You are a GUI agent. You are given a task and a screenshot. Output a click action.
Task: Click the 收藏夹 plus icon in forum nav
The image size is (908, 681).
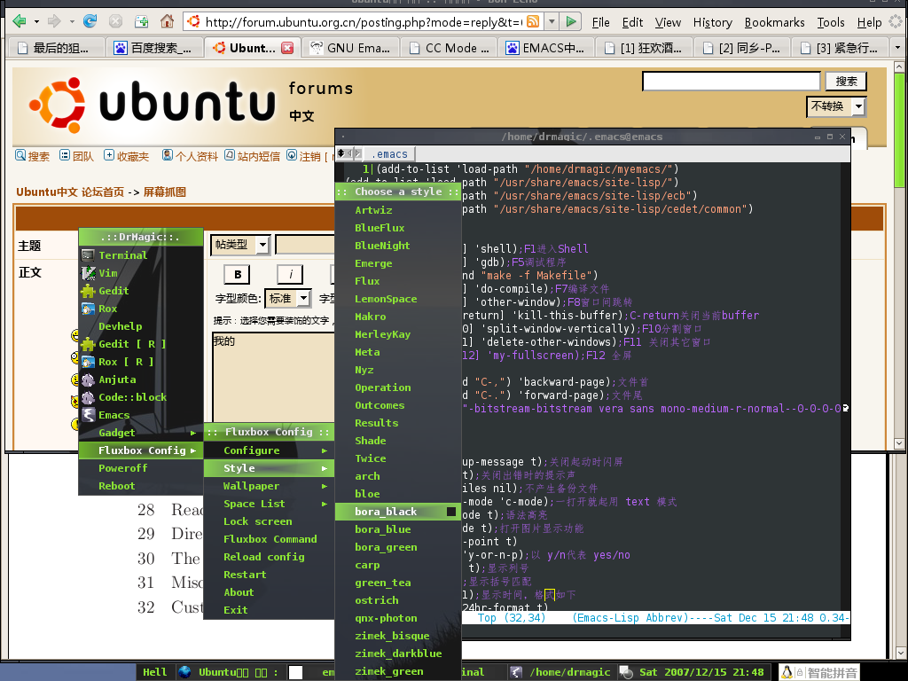click(109, 155)
